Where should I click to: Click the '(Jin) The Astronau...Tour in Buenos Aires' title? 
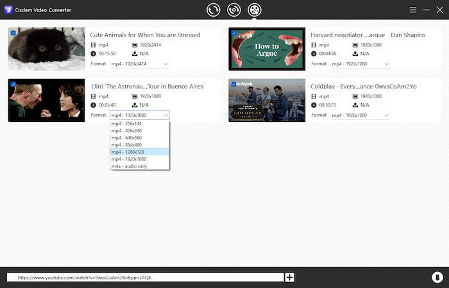147,87
